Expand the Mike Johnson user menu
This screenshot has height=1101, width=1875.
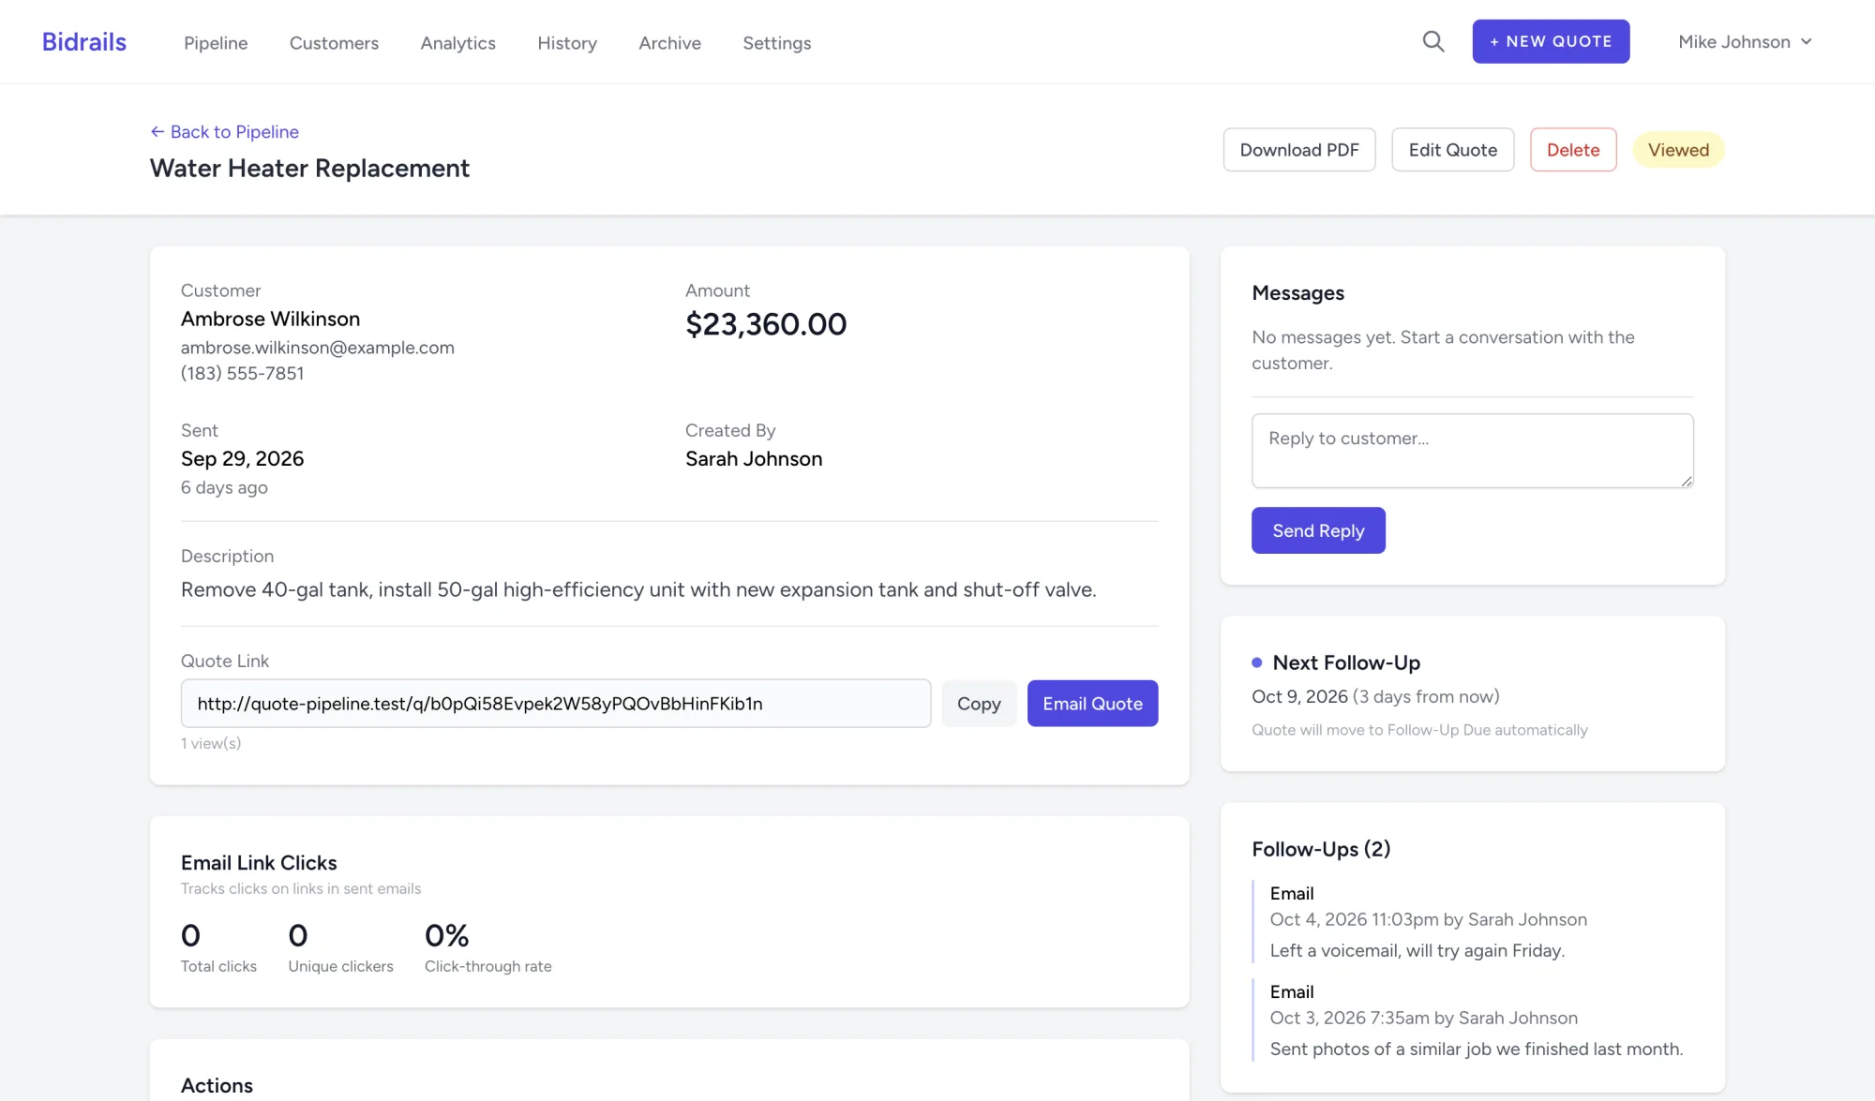pos(1745,42)
